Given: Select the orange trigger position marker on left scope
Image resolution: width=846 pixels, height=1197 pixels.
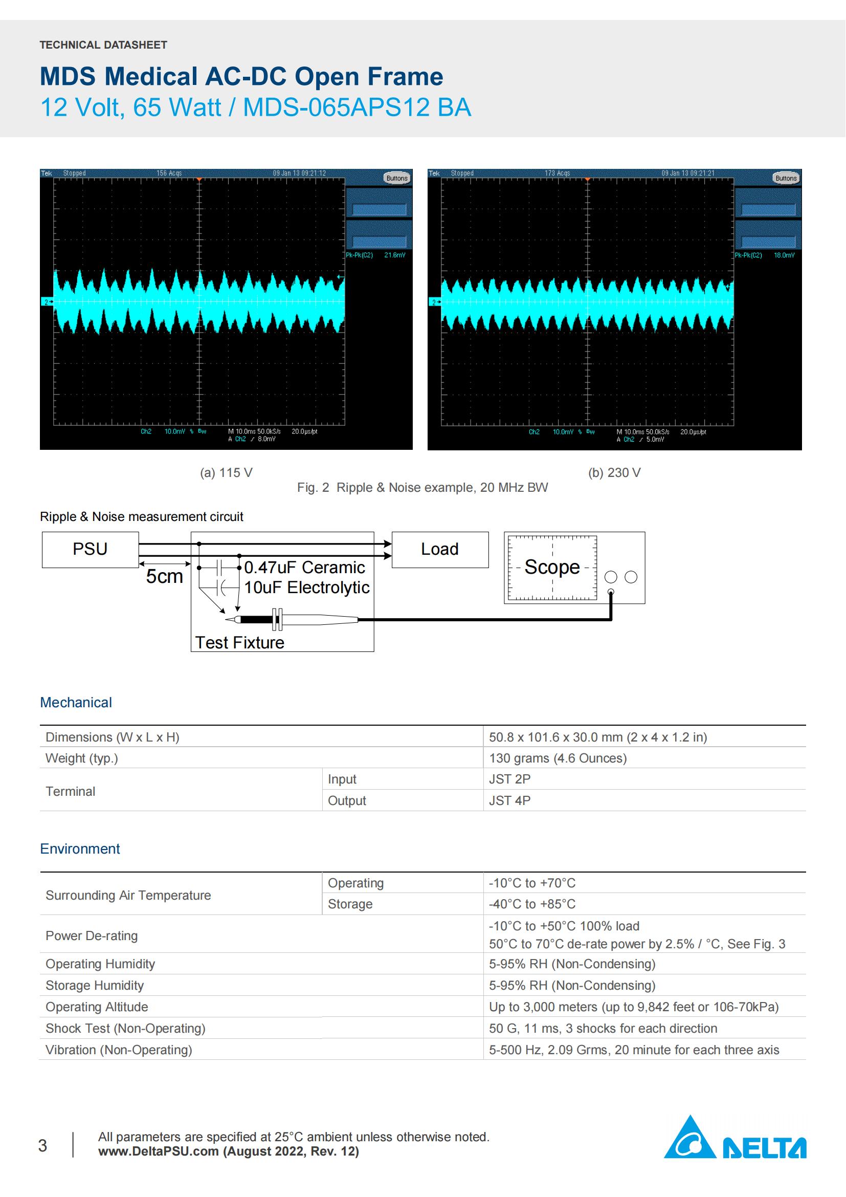Looking at the screenshot, I should click(199, 180).
